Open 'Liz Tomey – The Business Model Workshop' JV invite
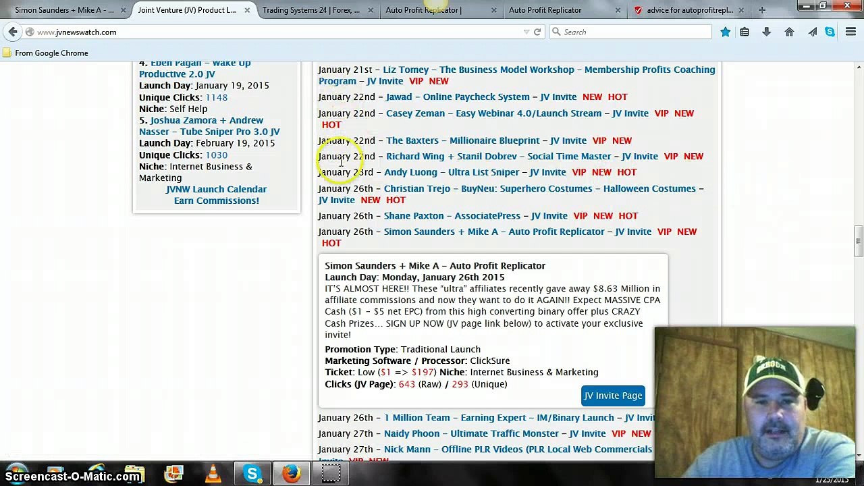The image size is (864, 486). tap(516, 75)
